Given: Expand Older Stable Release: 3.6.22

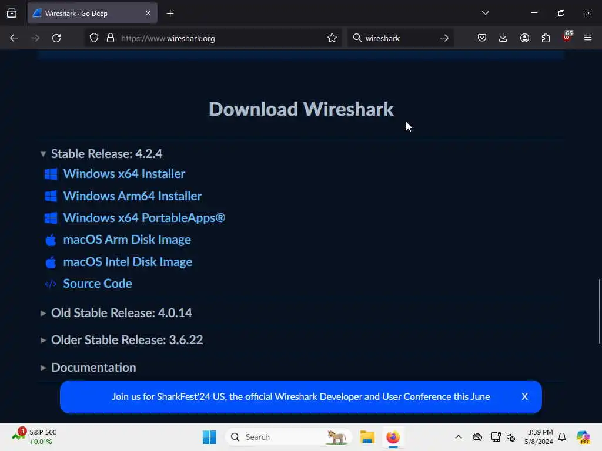Looking at the screenshot, I should (122, 340).
